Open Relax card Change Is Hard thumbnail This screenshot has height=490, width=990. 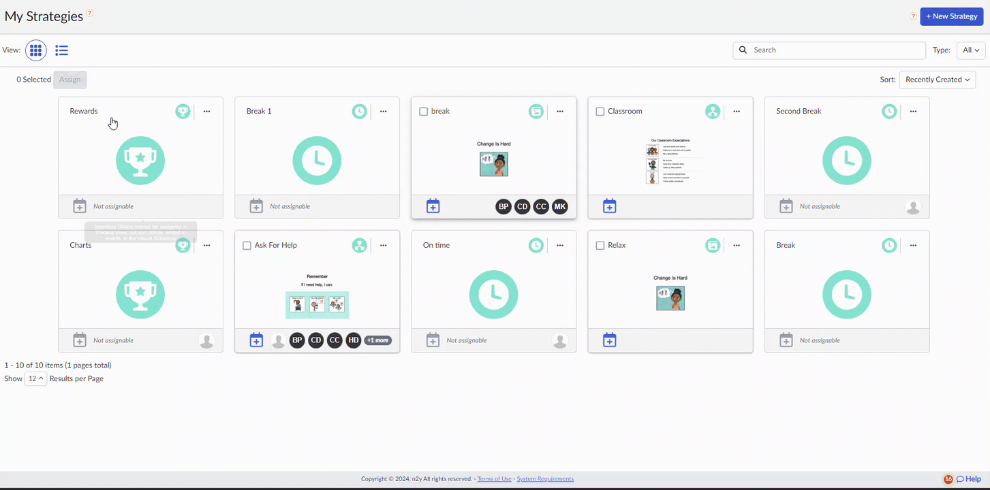pos(670,293)
